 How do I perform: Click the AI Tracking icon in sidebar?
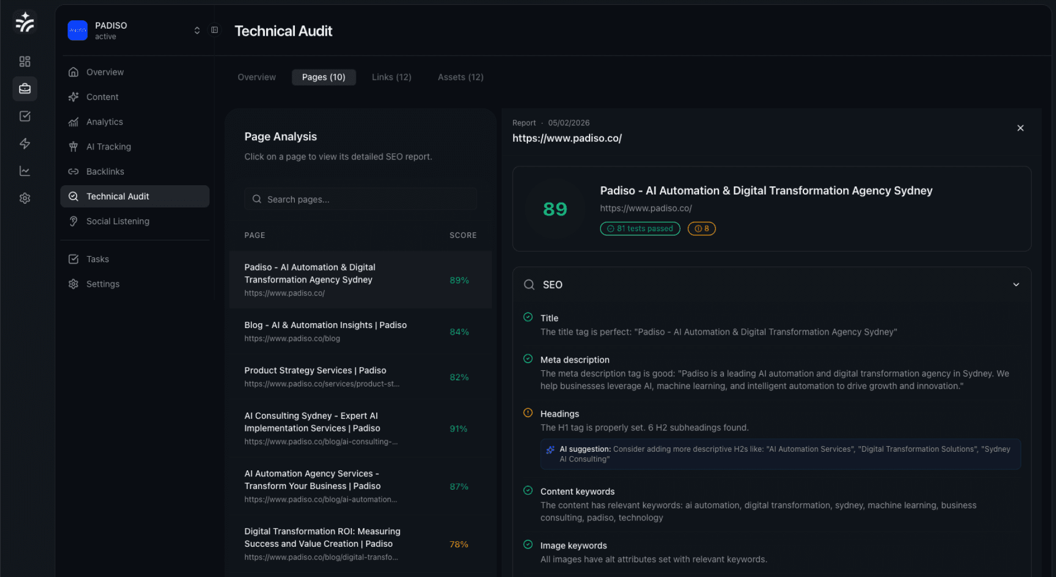(x=73, y=147)
